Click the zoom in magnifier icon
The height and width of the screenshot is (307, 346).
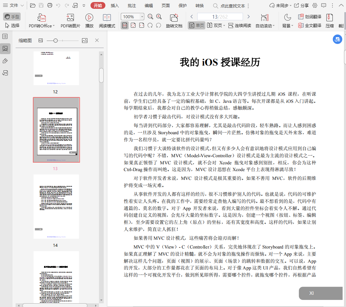159,17
